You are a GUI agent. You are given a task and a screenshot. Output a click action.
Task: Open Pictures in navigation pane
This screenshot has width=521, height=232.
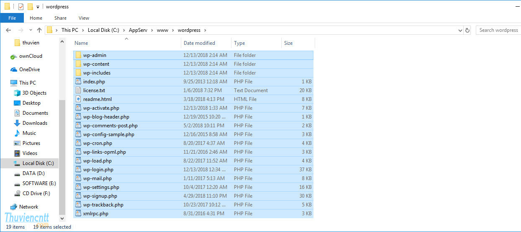point(31,143)
